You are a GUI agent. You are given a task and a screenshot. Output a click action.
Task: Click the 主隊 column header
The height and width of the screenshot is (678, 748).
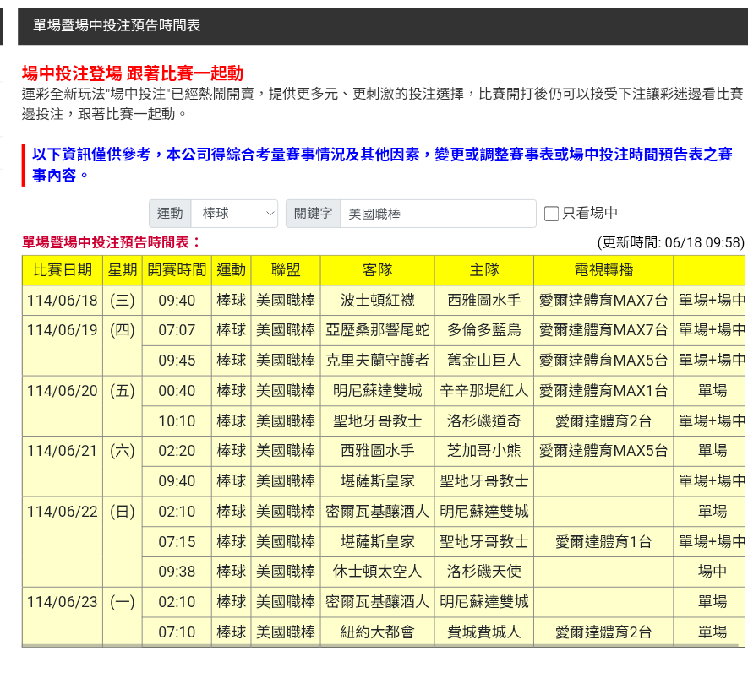pyautogui.click(x=484, y=270)
